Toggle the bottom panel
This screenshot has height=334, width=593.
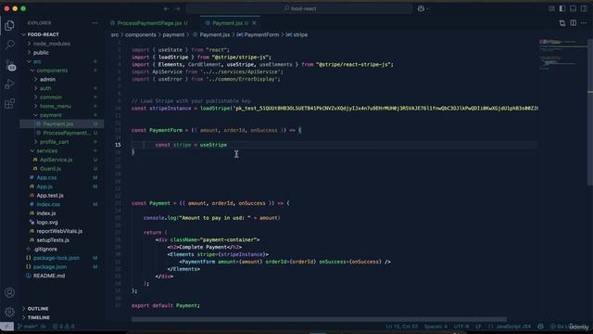pyautogui.click(x=574, y=8)
